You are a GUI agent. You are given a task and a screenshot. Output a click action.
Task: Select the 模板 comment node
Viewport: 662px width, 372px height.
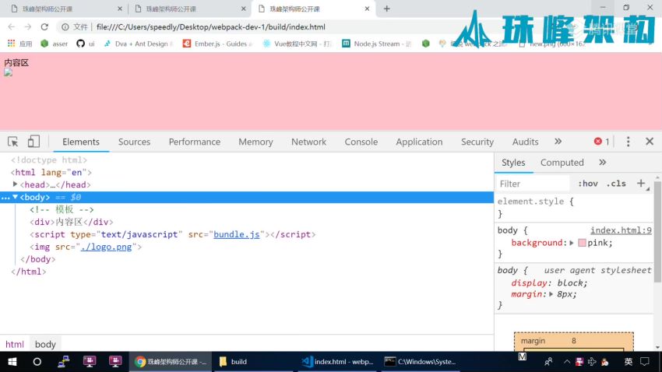(x=62, y=209)
